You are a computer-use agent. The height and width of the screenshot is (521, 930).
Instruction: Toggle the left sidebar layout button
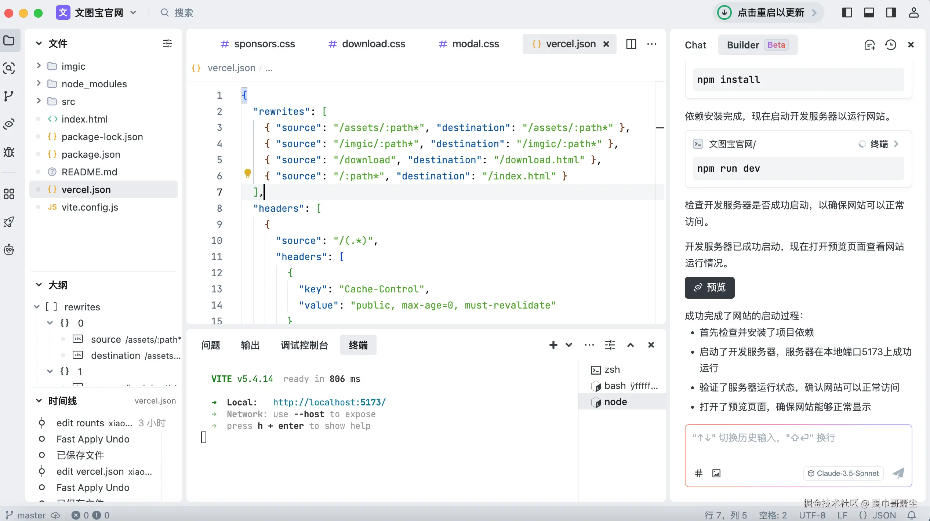pos(847,12)
